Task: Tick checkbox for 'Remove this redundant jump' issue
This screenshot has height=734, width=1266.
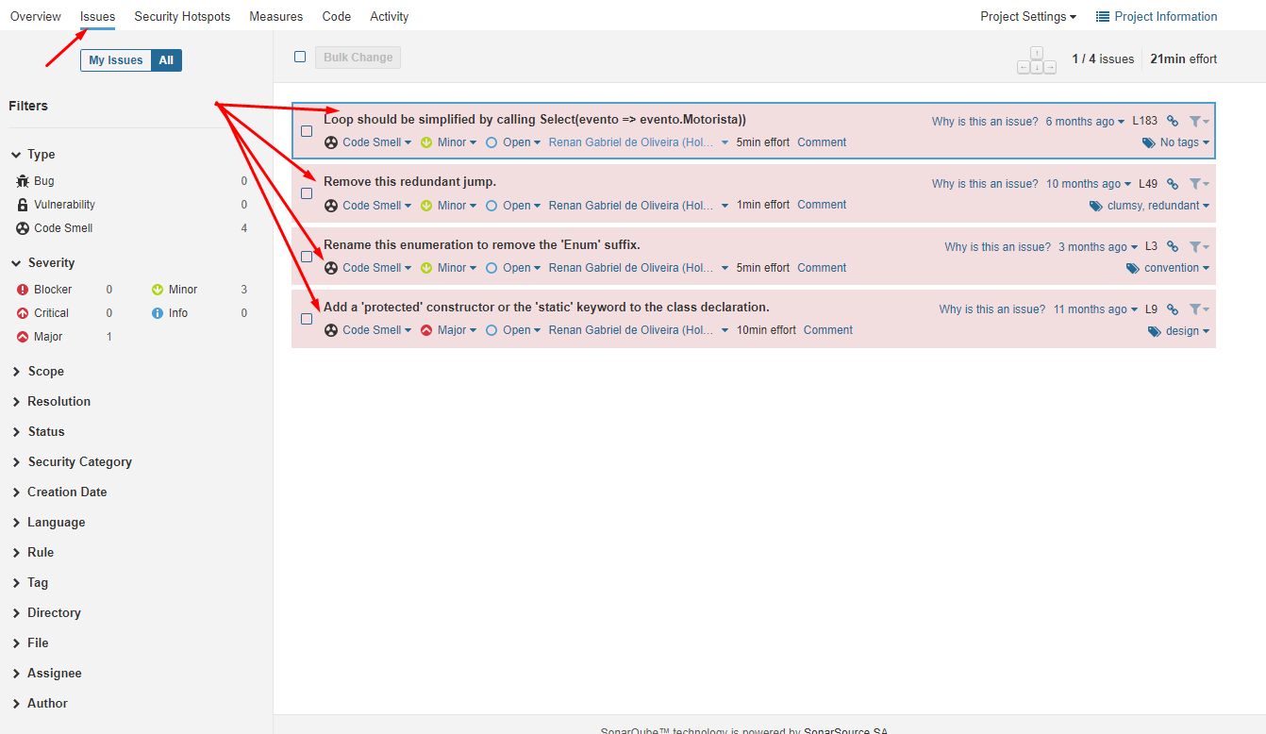Action: point(307,193)
